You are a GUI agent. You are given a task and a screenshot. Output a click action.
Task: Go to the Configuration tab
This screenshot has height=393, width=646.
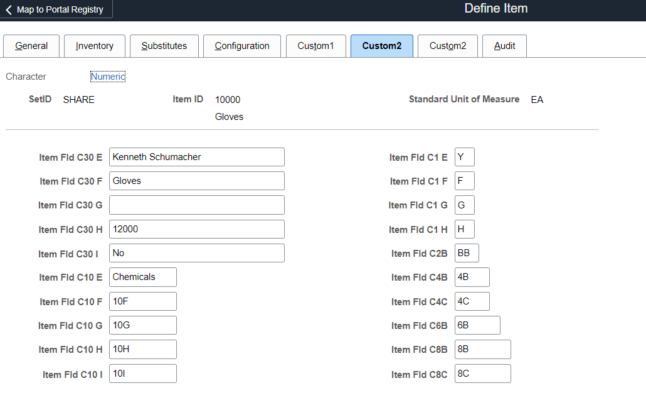tap(242, 46)
